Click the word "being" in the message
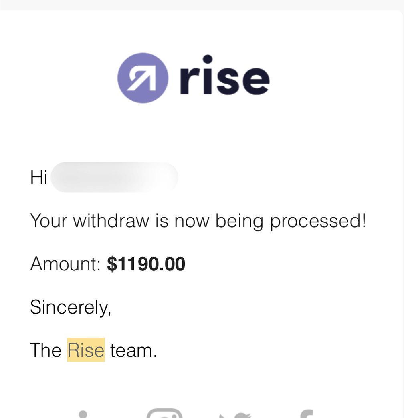404x418 pixels. click(x=239, y=221)
